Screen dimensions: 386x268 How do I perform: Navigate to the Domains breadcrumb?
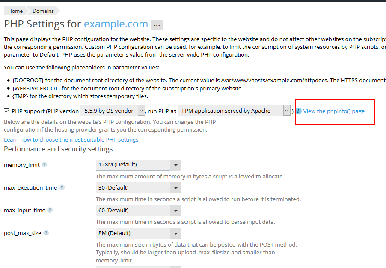click(x=43, y=11)
